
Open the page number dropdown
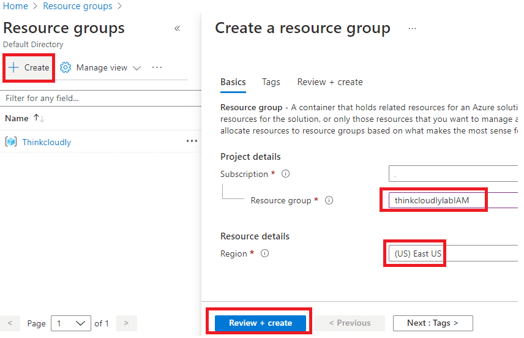point(71,323)
